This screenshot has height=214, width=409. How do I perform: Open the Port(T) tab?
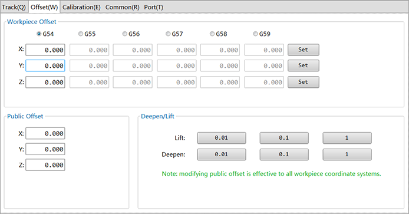(x=154, y=7)
